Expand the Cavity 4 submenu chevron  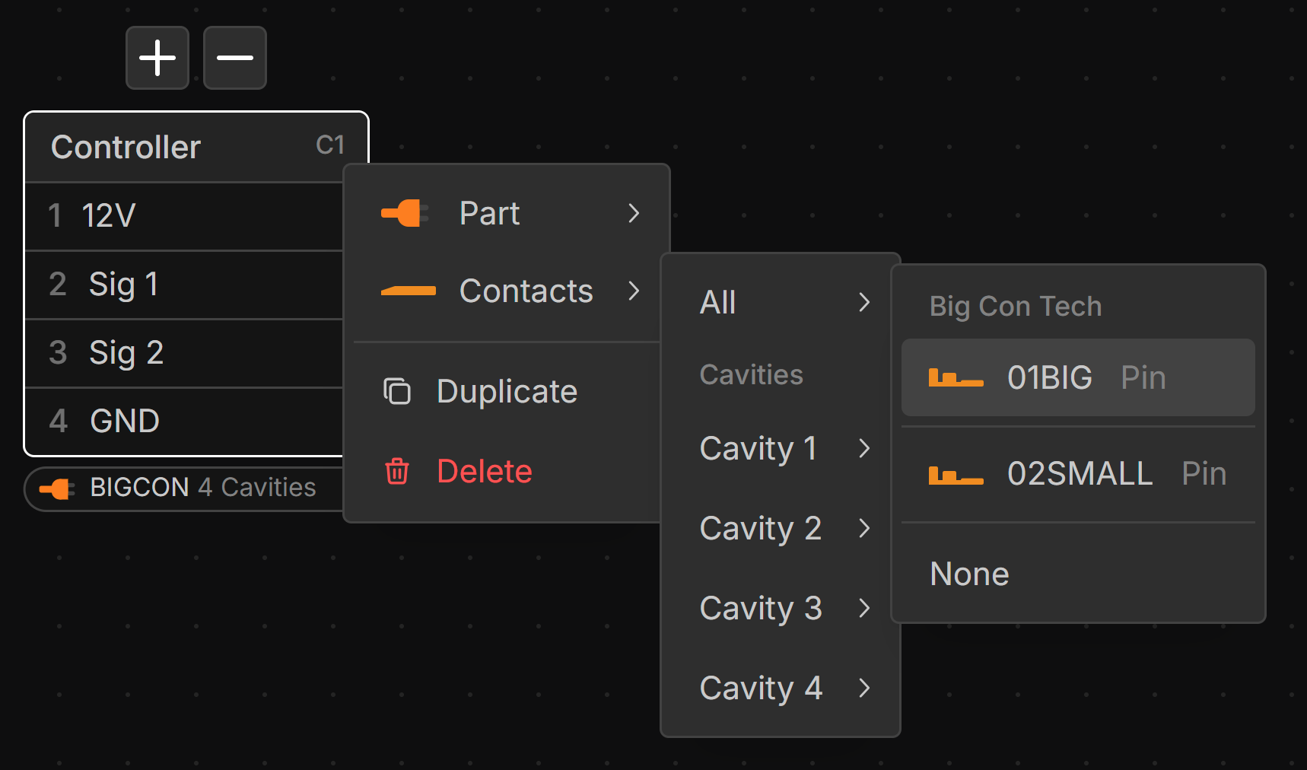pos(864,688)
